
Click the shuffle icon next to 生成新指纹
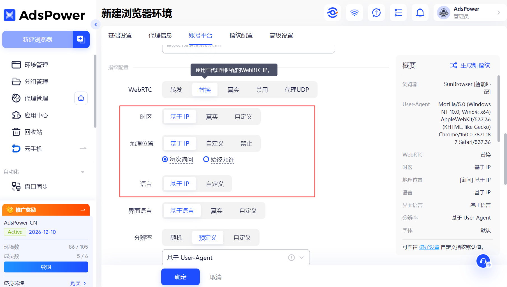[x=453, y=65]
